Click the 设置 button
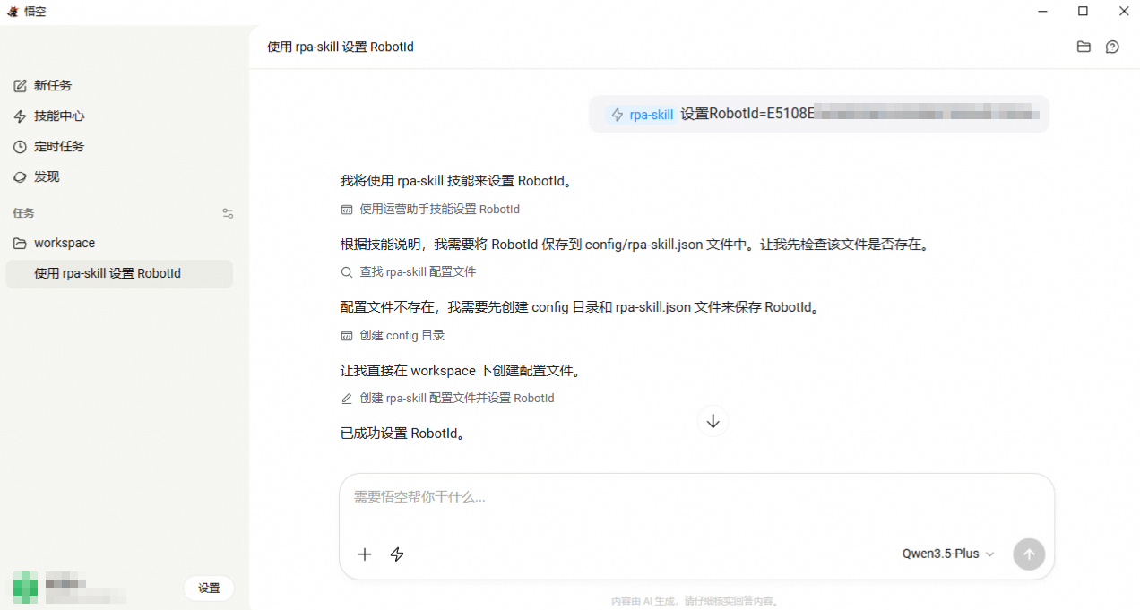The height and width of the screenshot is (610, 1140). click(x=209, y=589)
